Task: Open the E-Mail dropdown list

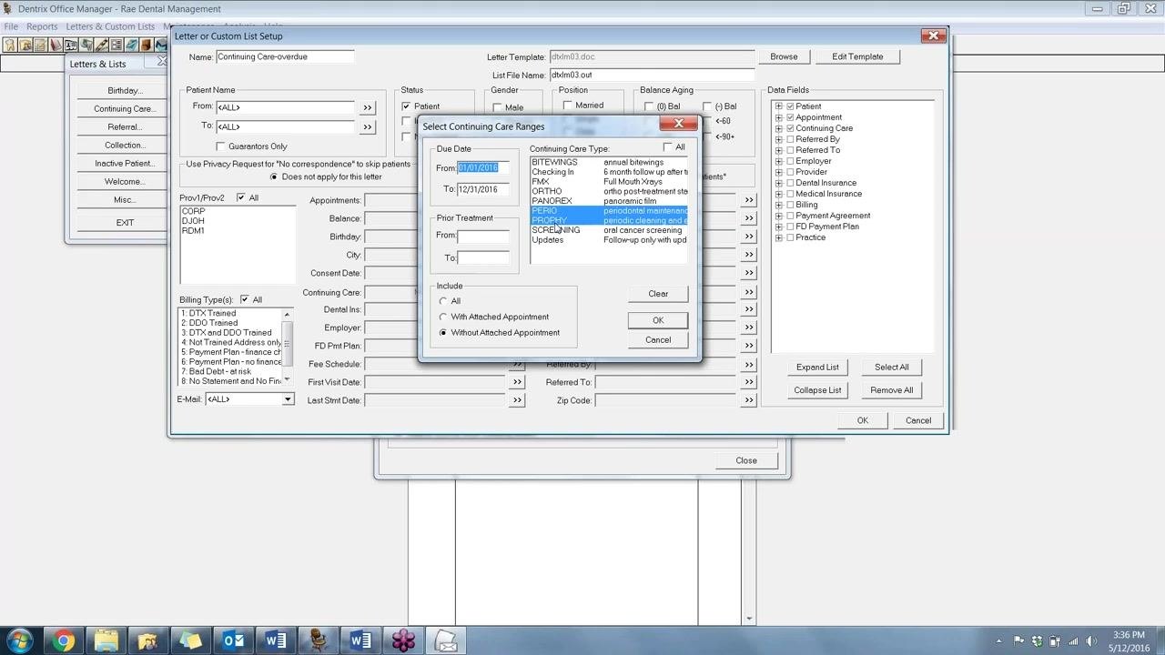Action: (x=288, y=399)
